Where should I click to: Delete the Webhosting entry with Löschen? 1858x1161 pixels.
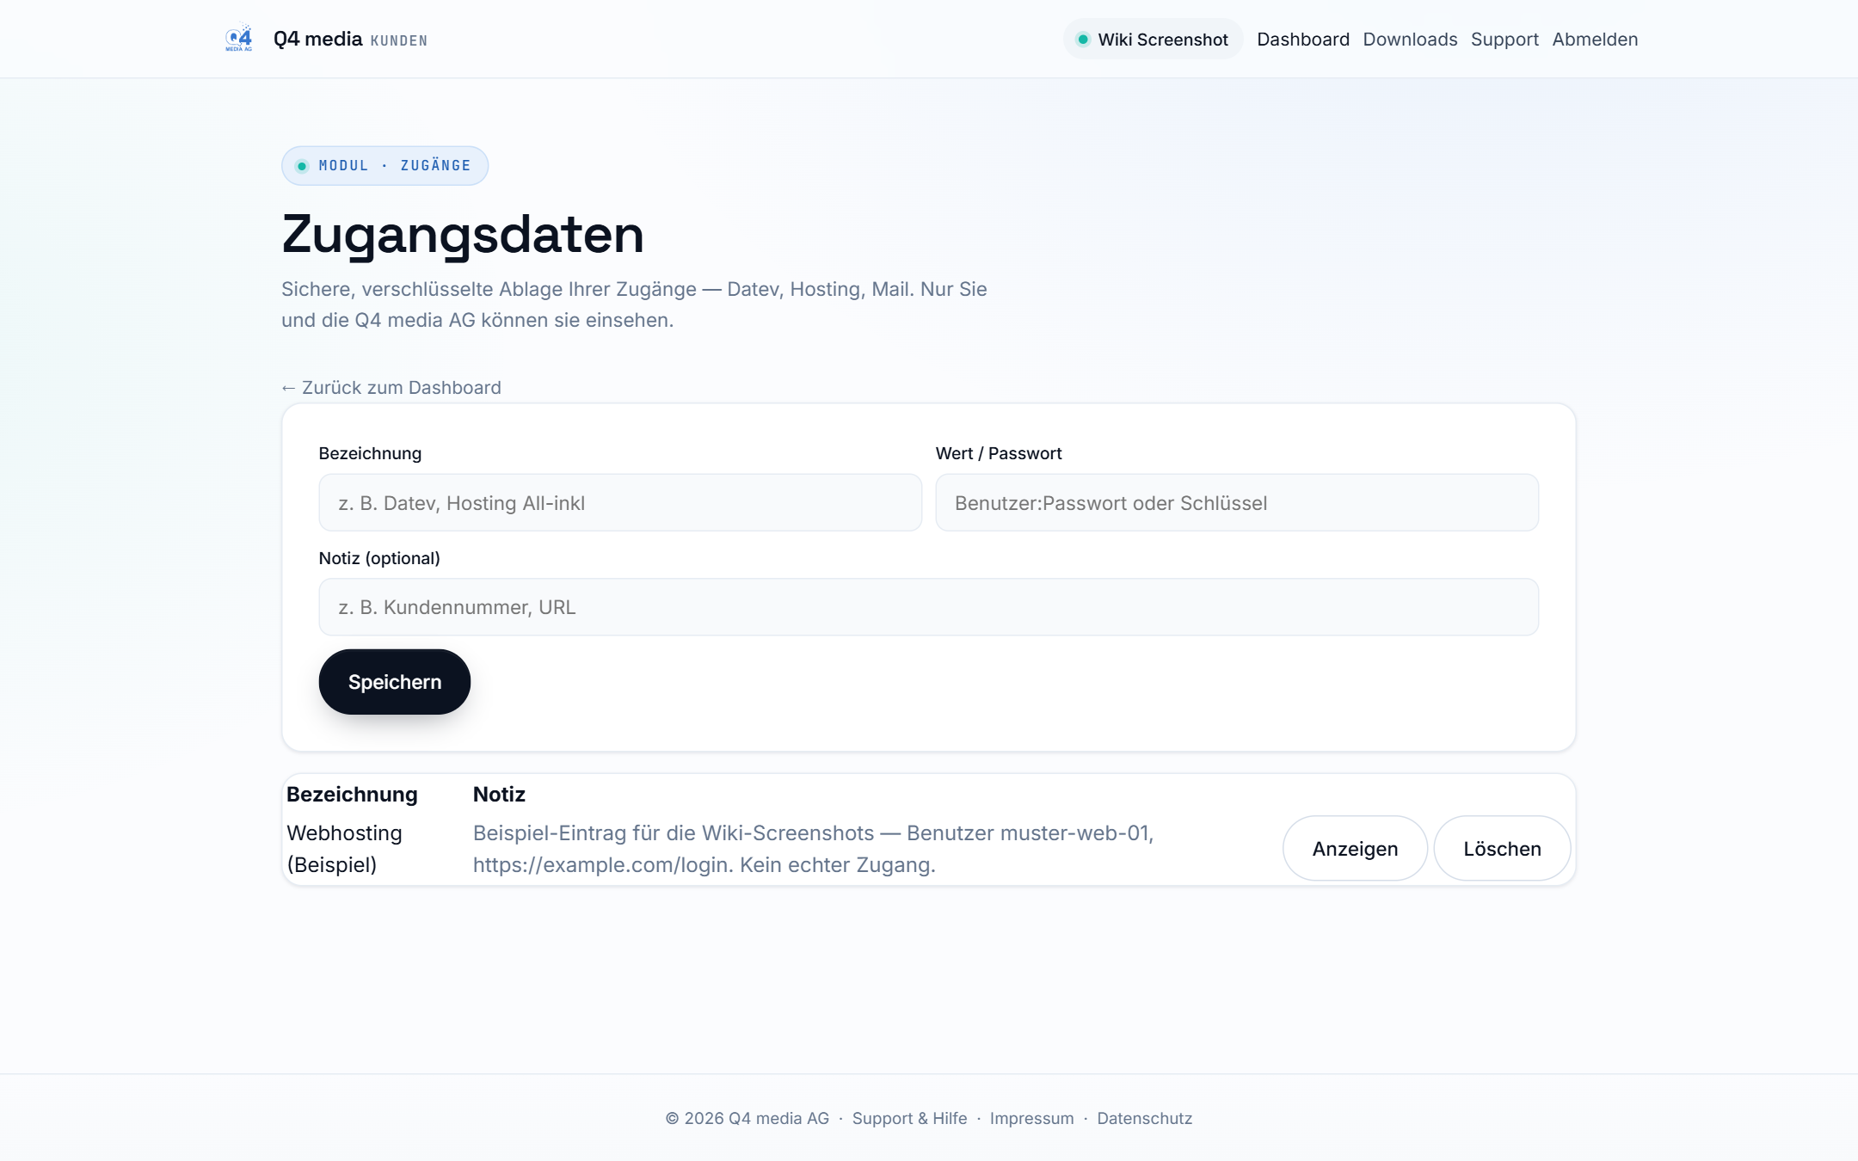tap(1502, 849)
